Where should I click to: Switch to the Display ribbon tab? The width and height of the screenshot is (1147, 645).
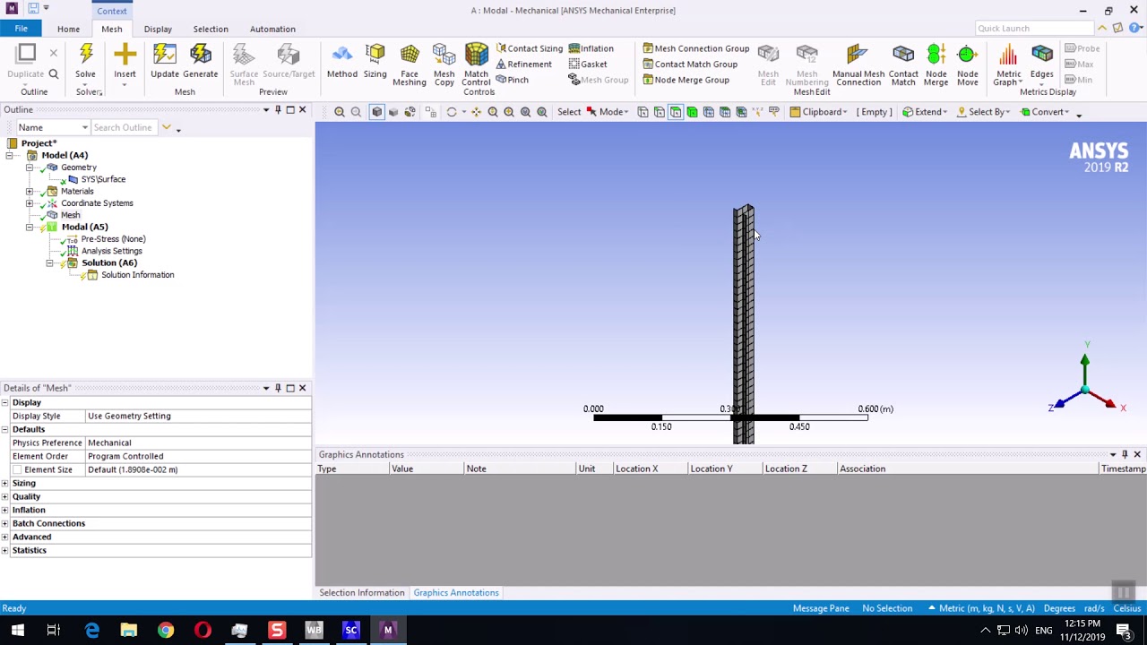tap(158, 29)
